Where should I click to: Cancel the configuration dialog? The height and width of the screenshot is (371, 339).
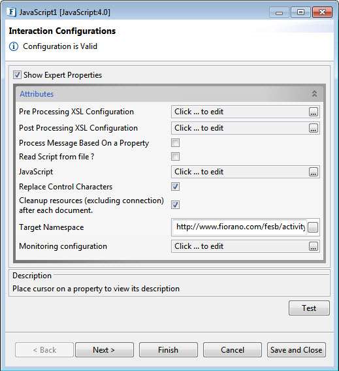(x=233, y=349)
